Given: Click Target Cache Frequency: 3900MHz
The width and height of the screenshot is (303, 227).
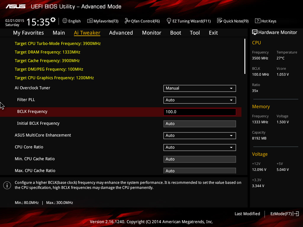Looking at the screenshot, I should (x=47, y=61).
